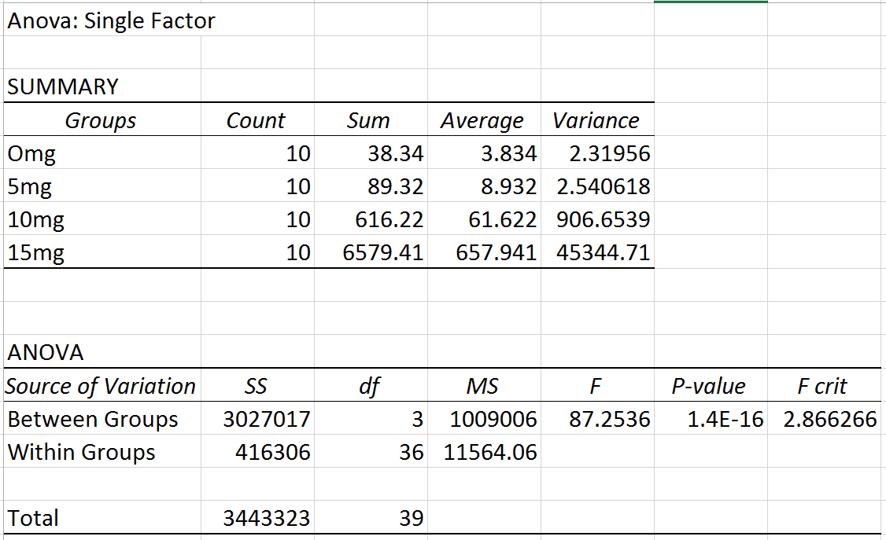Click the SUMMARY heading cell
The image size is (886, 540).
point(63,86)
